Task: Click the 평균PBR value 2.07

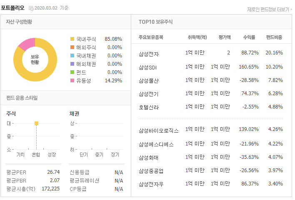Action: click(x=55, y=180)
